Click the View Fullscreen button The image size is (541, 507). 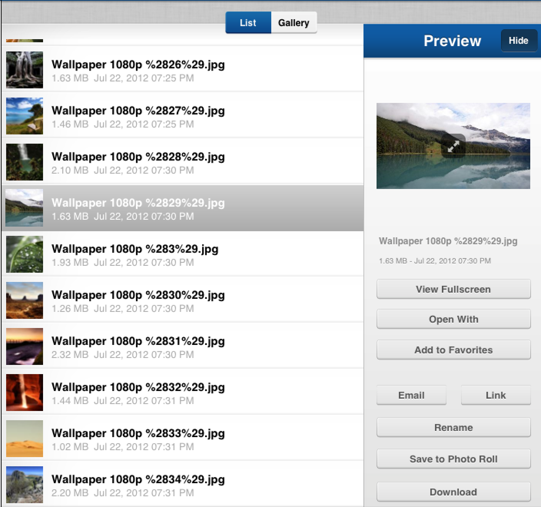click(453, 289)
